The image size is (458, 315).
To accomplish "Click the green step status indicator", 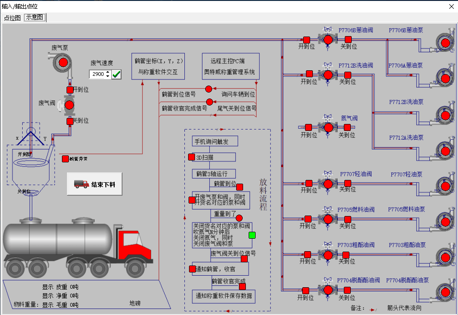I will point(252,235).
